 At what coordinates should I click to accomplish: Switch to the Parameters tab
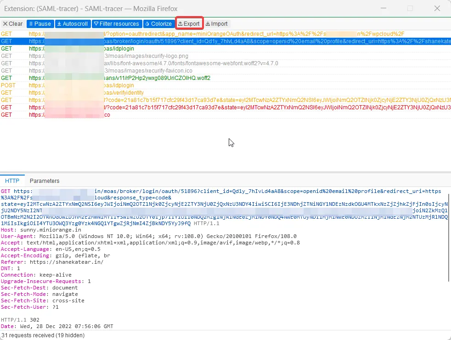click(x=44, y=181)
